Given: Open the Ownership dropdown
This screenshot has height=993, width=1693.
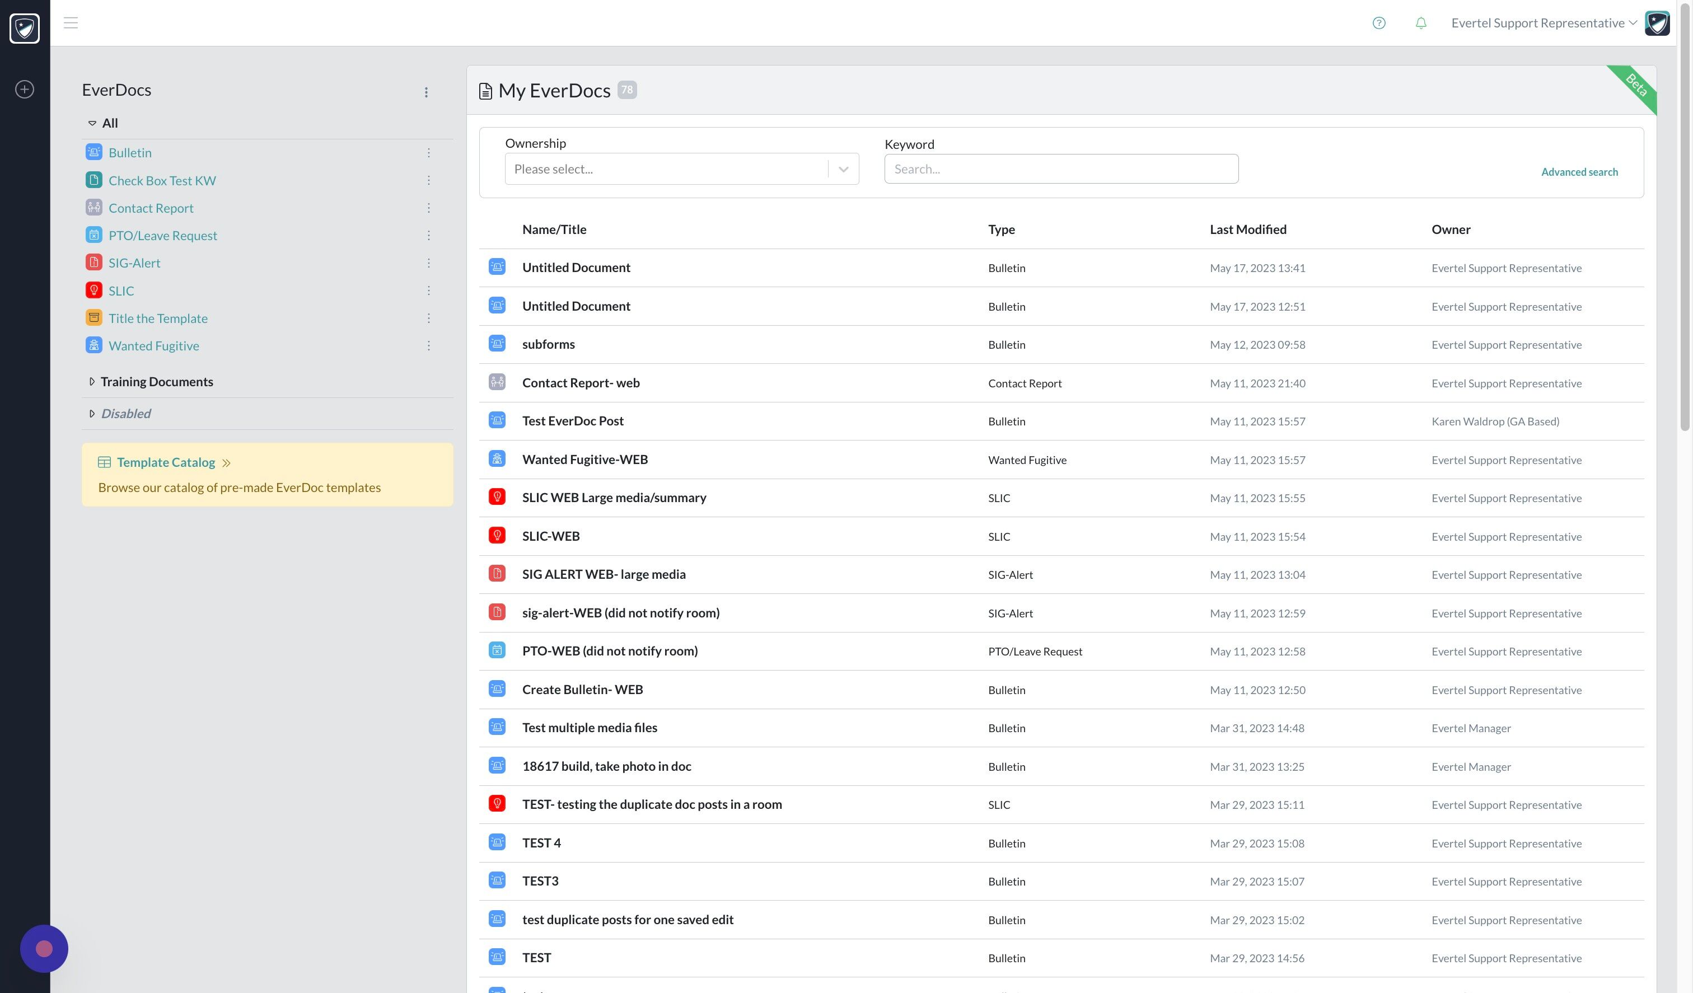Looking at the screenshot, I should point(681,169).
